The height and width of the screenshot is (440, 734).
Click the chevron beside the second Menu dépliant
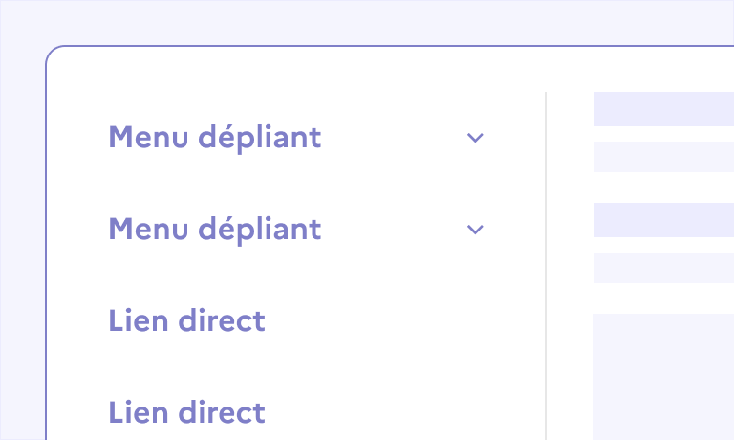475,230
